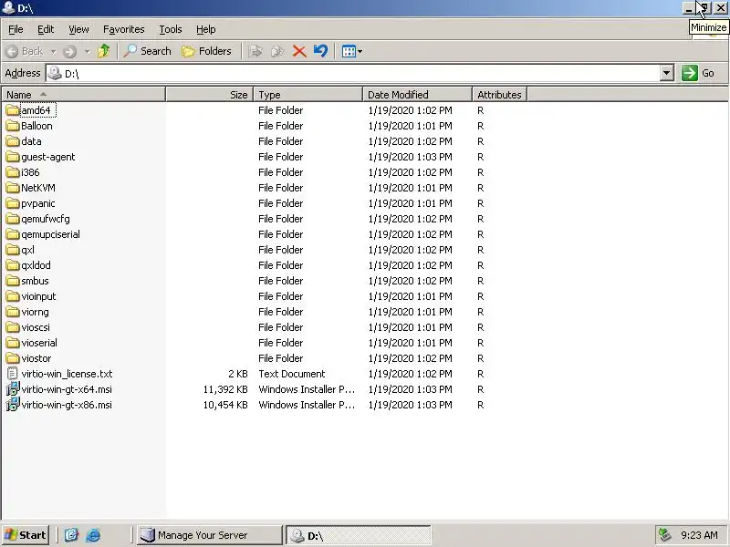Select the qemufwcfg folder icon

tap(13, 219)
